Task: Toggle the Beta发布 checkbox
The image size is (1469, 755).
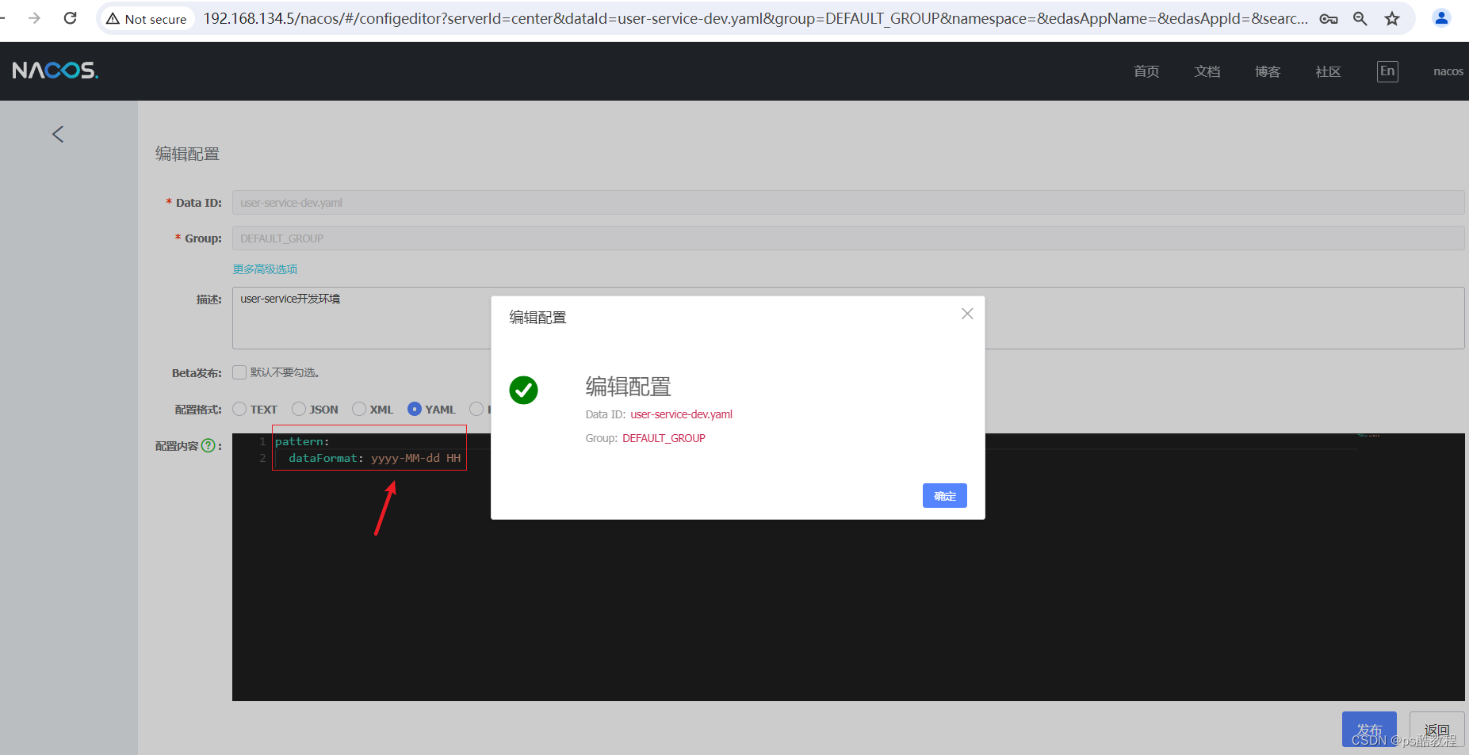Action: [239, 372]
